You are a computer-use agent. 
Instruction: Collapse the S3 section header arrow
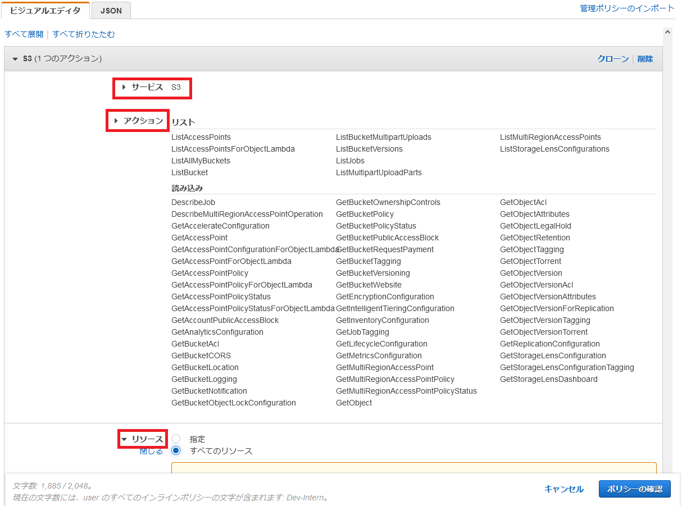[15, 59]
